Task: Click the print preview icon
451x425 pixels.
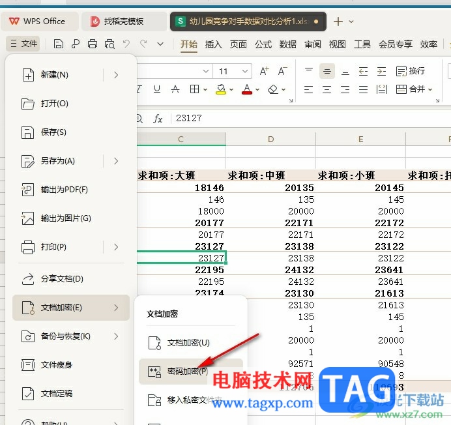Action: pyautogui.click(x=109, y=44)
